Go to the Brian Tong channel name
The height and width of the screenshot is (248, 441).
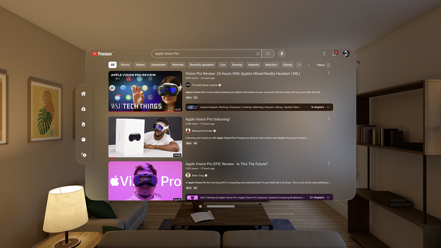[x=198, y=176]
